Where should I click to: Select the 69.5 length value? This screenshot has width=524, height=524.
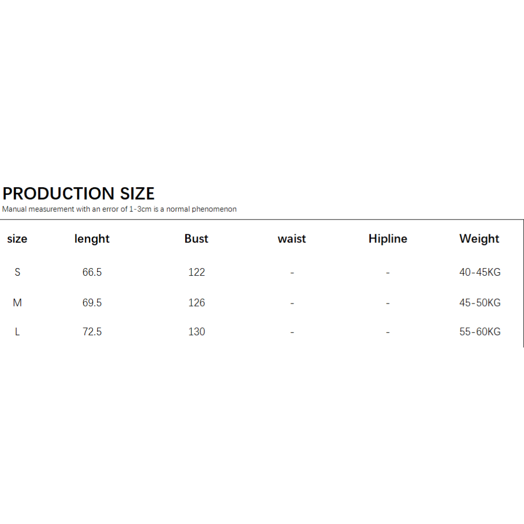92,303
